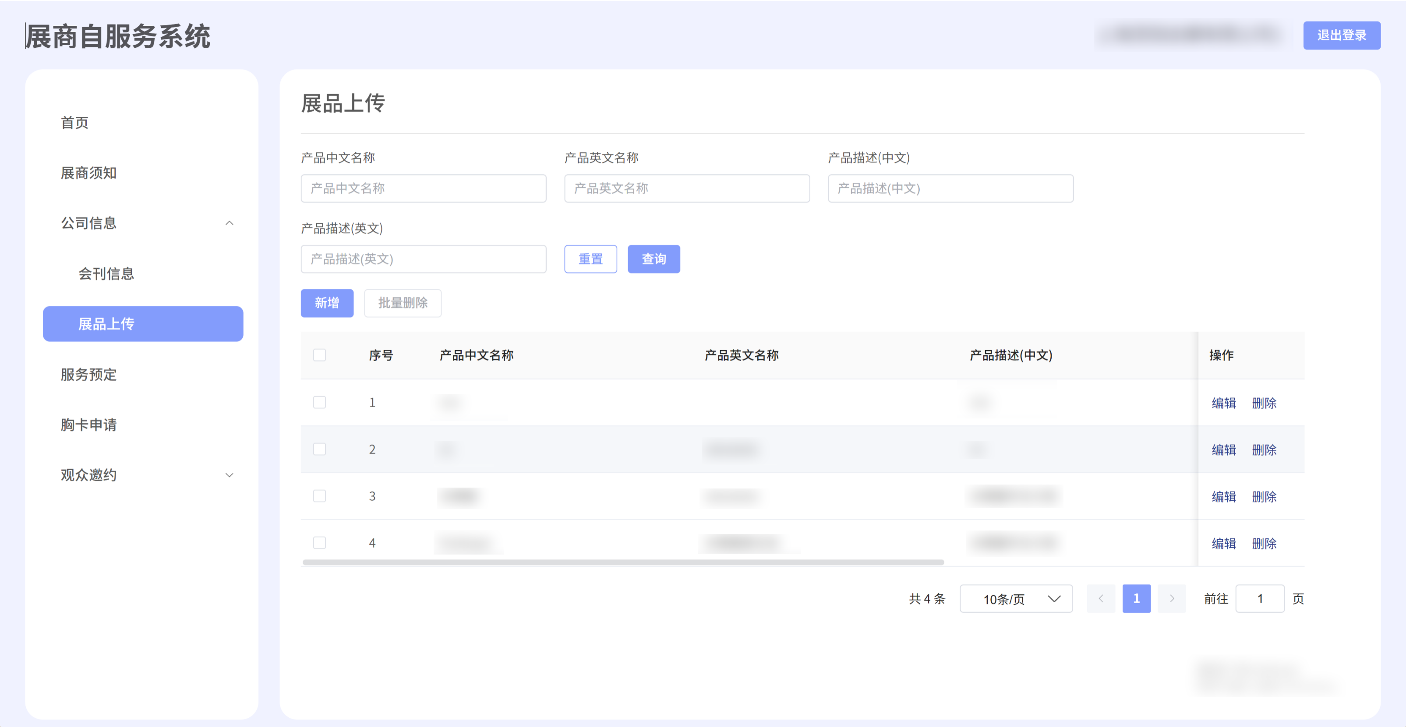Collapse the 公司信息 menu chevron

(229, 223)
